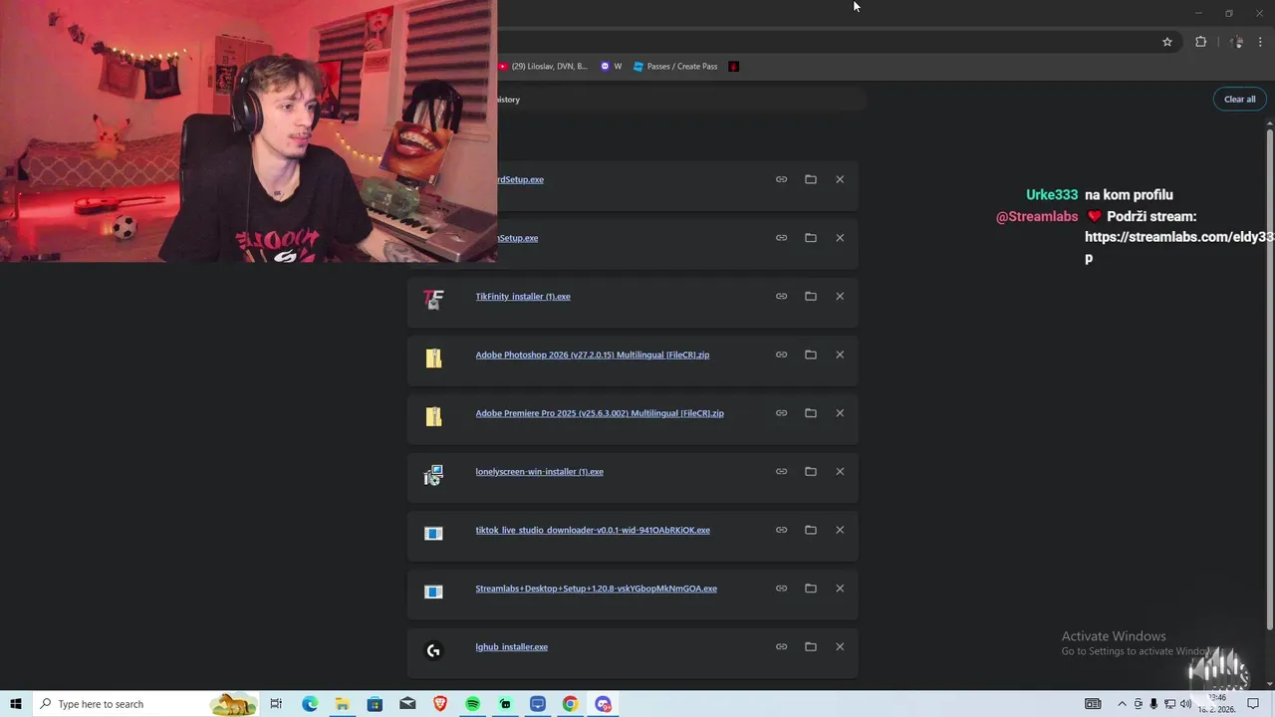This screenshot has width=1275, height=717.
Task: Open the browser extensions puzzle icon
Action: click(x=1200, y=42)
